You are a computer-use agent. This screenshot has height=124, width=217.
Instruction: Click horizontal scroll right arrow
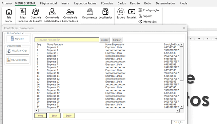tap(178, 110)
